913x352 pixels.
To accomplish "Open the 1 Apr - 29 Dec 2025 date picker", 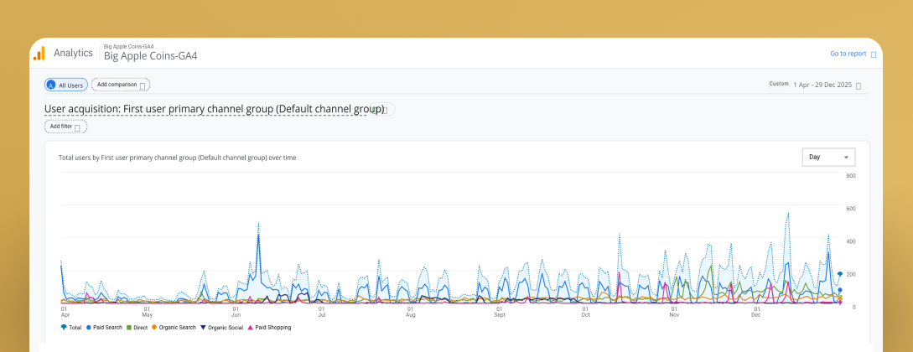I will click(821, 85).
